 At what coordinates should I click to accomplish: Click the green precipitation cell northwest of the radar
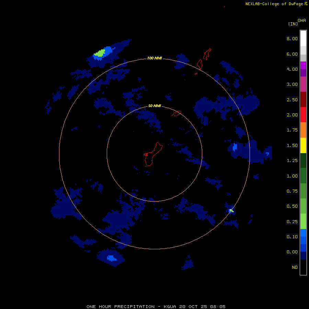pos(100,53)
